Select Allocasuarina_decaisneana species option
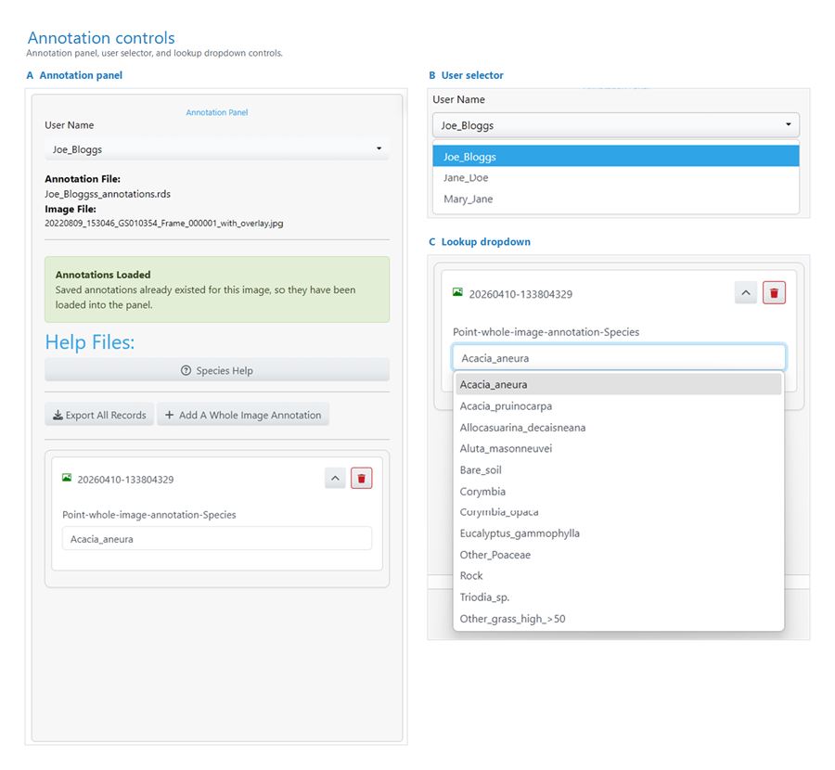The width and height of the screenshot is (835, 770). tap(618, 427)
